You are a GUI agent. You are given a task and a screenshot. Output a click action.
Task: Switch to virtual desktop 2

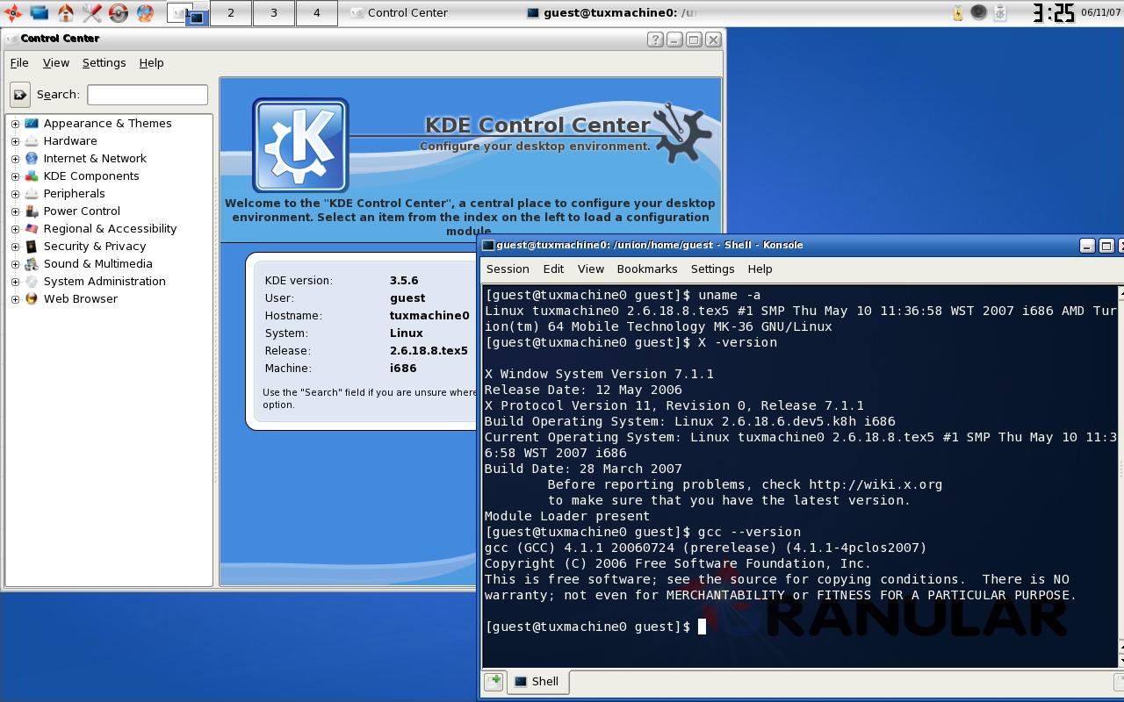coord(231,12)
